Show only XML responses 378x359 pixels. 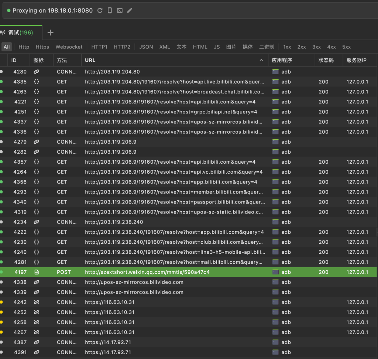point(165,47)
